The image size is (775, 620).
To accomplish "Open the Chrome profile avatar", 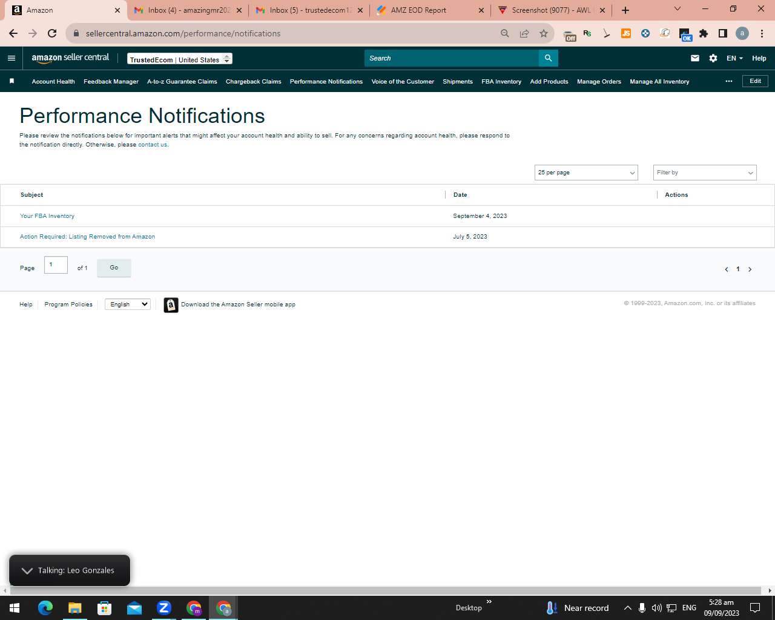I will [742, 33].
